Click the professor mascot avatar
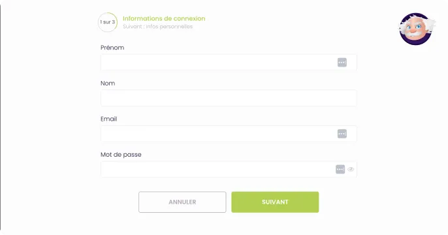 416,29
